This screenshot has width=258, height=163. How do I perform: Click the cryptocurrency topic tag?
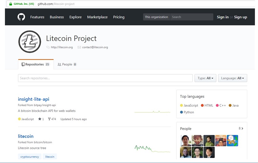tap(30, 157)
